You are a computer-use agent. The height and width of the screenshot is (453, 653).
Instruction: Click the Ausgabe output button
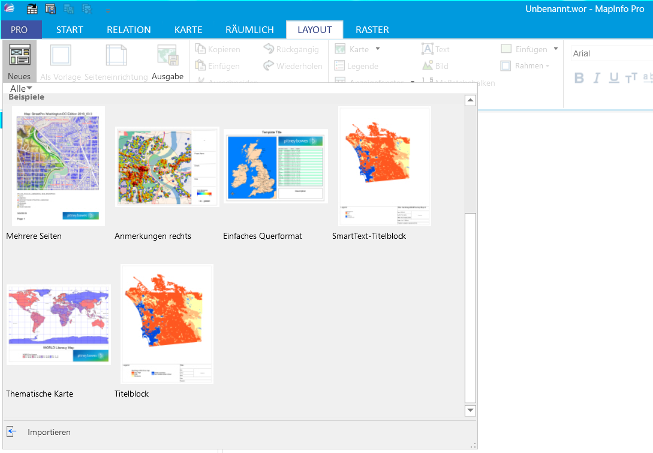tap(167, 61)
